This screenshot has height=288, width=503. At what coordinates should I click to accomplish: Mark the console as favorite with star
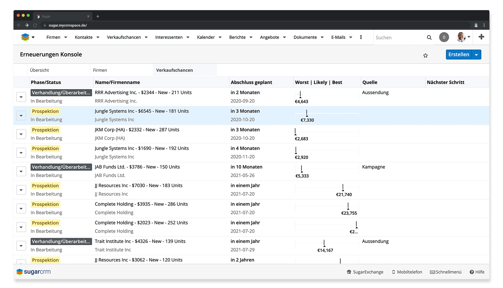click(425, 55)
